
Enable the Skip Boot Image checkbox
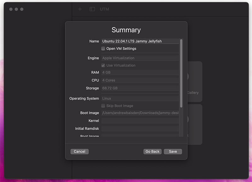pos(103,106)
